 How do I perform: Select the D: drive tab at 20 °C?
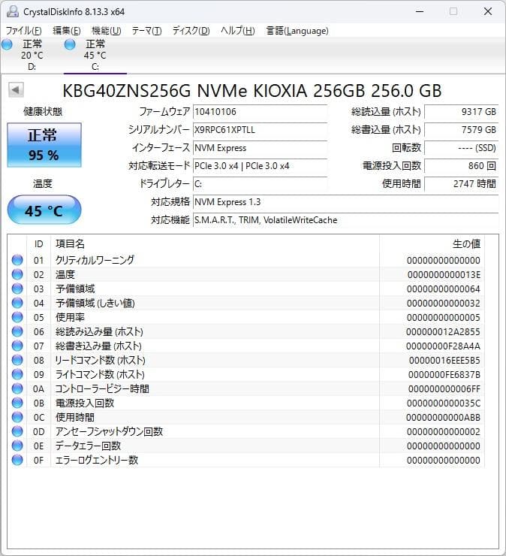coord(32,56)
